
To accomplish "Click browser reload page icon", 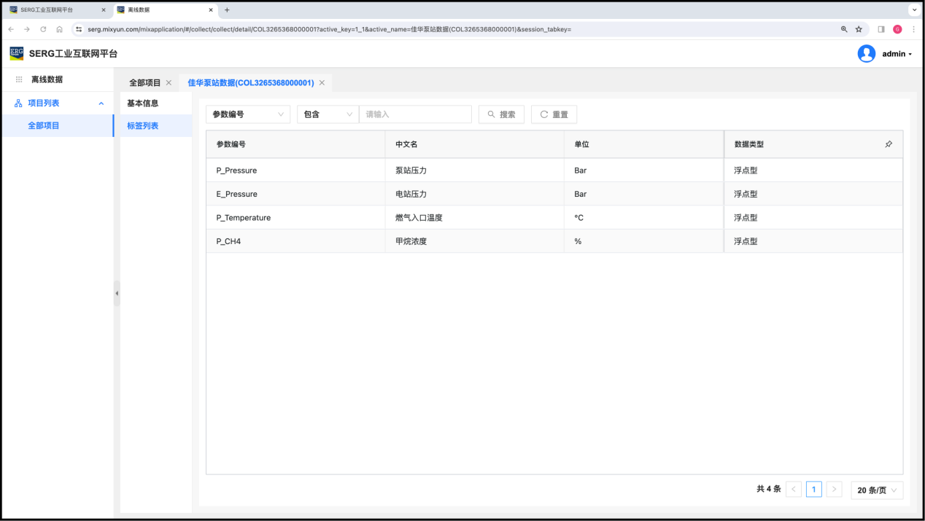I will tap(43, 29).
